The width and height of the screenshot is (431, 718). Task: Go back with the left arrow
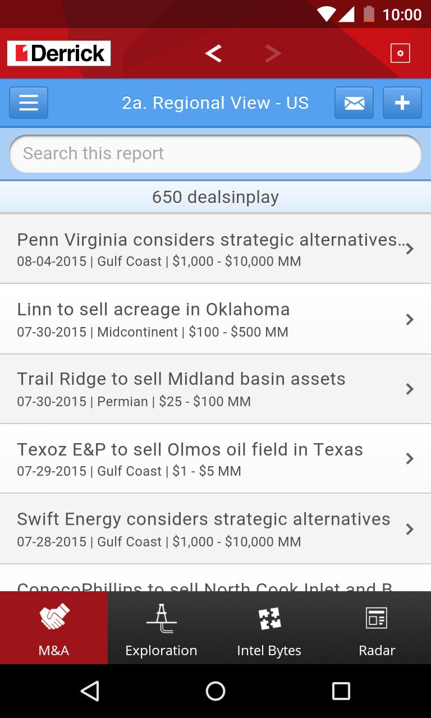pos(213,53)
